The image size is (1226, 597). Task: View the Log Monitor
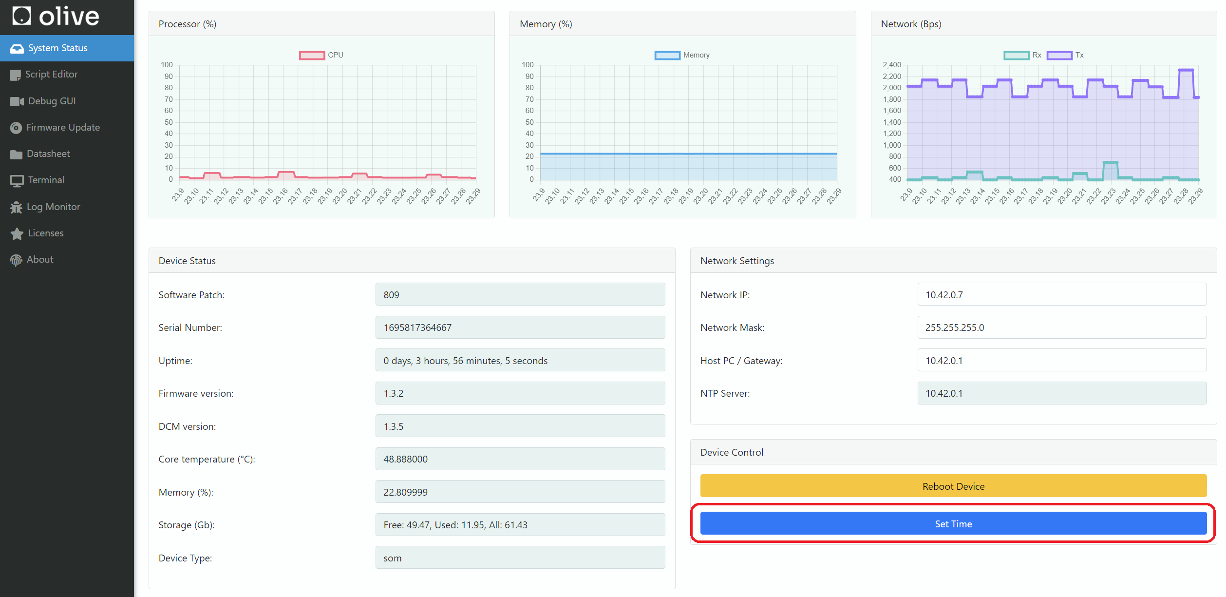coord(67,207)
